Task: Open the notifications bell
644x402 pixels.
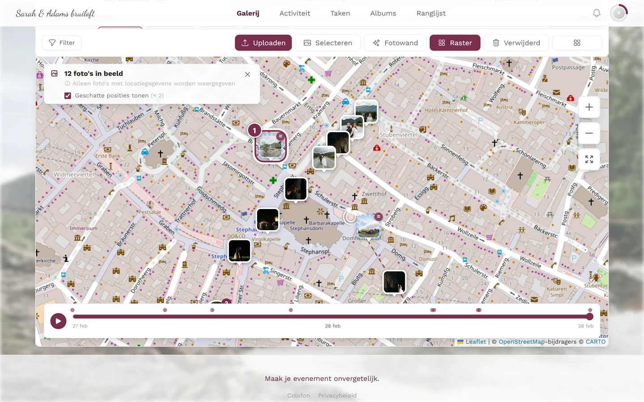Action: (597, 13)
